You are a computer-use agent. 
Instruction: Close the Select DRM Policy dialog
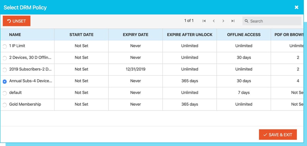[296, 7]
